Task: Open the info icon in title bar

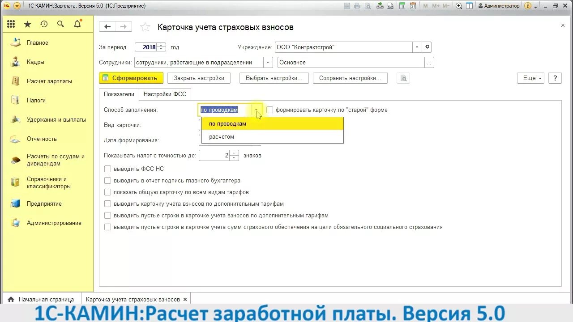Action: tap(528, 6)
